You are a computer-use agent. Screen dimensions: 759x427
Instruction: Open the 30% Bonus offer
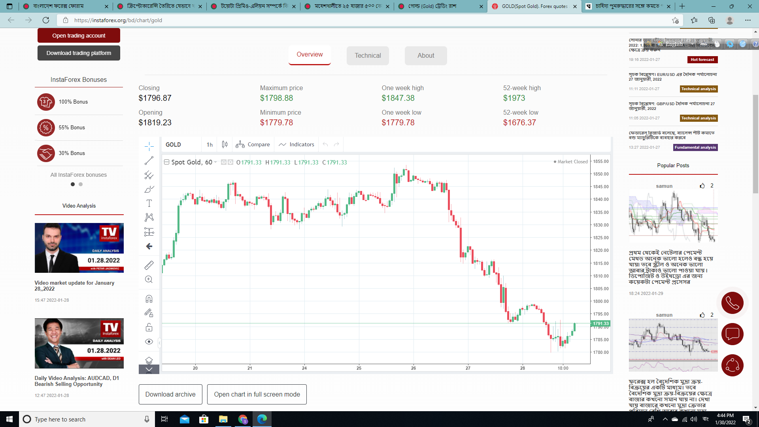79,153
